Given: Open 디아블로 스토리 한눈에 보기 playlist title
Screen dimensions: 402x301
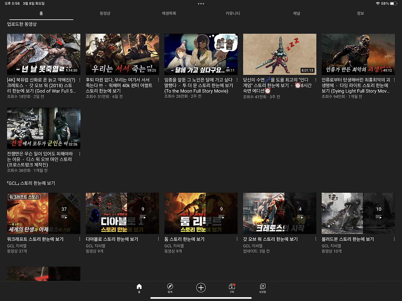Looking at the screenshot, I should click(x=112, y=239).
